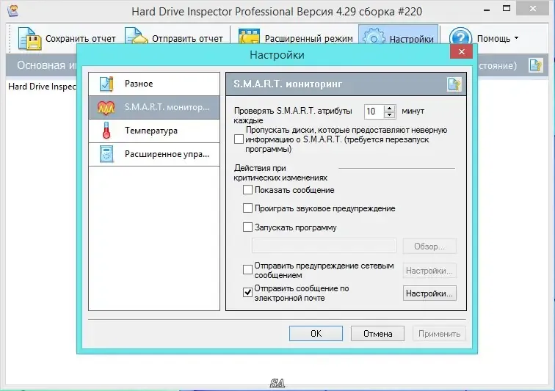This screenshot has height=391, width=555.
Task: Open Настройки... button for e-mail message
Action: point(429,293)
